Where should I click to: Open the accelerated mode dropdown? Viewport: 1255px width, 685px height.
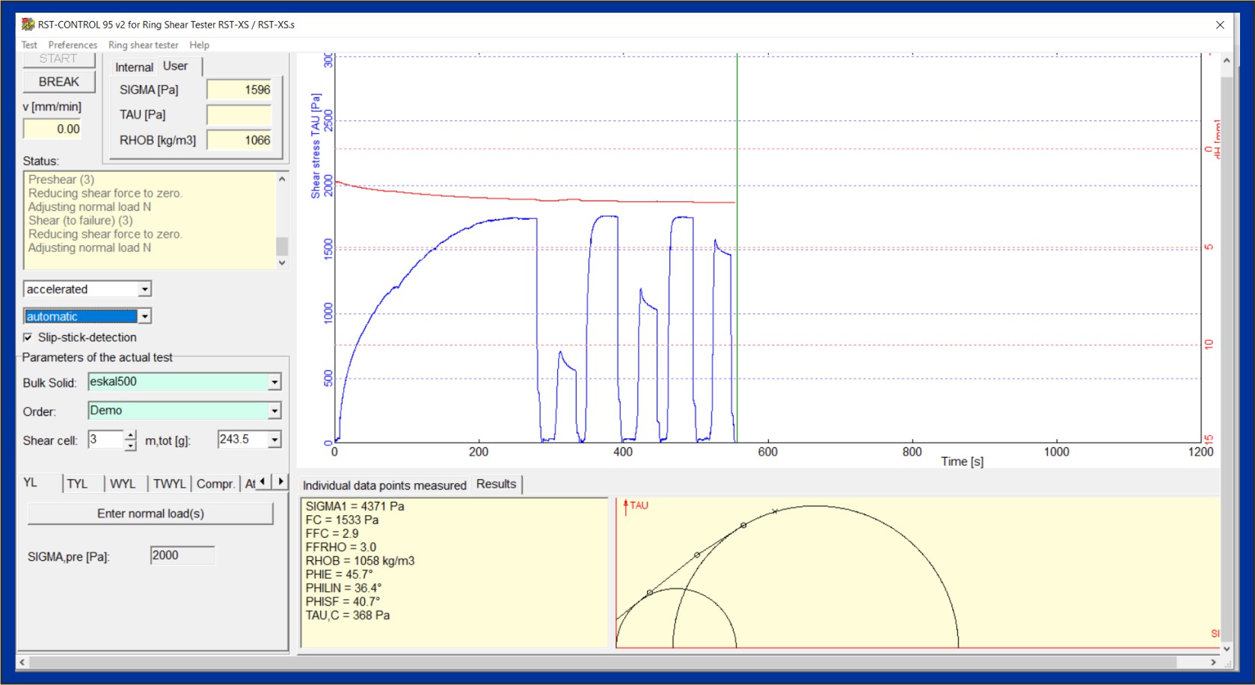[145, 289]
